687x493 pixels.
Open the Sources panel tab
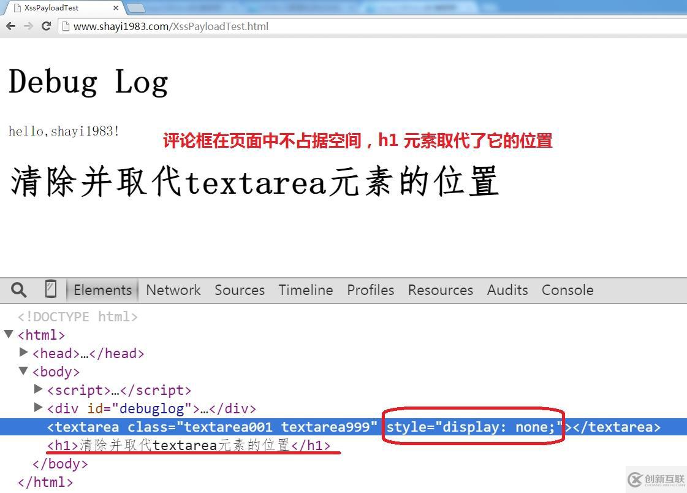pyautogui.click(x=240, y=290)
